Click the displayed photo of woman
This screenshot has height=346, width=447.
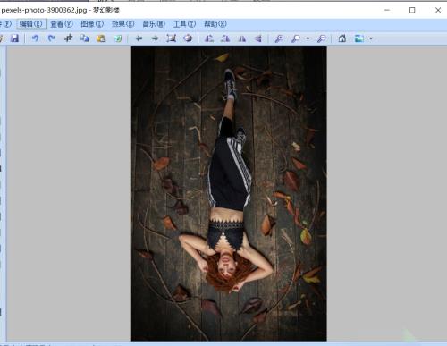(x=229, y=194)
